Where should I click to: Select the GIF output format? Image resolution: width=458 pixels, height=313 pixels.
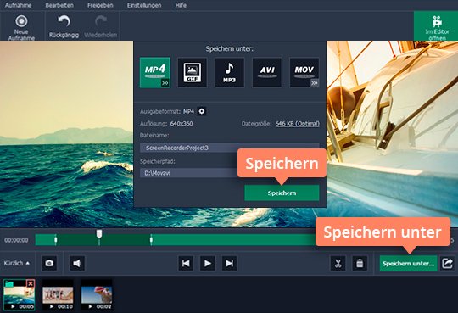(193, 72)
